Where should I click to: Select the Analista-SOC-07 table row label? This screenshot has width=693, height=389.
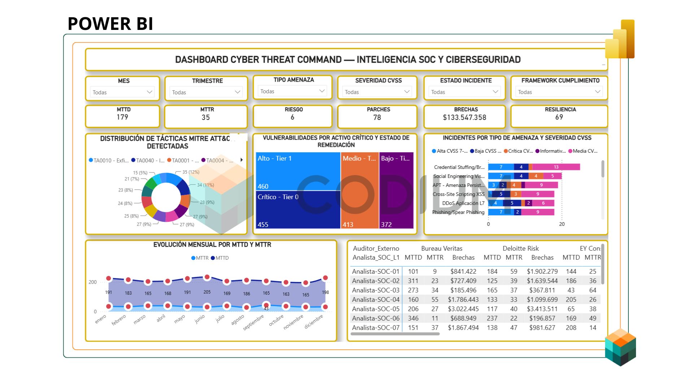[x=376, y=328]
